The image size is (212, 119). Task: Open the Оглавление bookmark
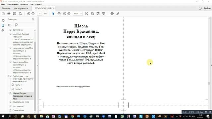[18, 110]
